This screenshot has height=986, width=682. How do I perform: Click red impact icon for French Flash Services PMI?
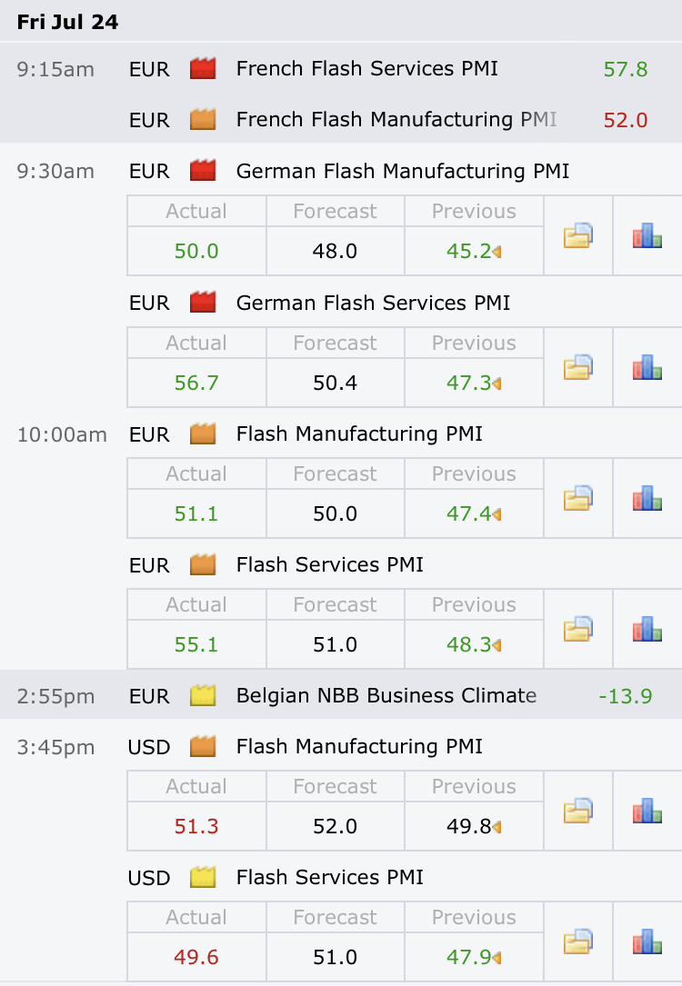click(203, 68)
